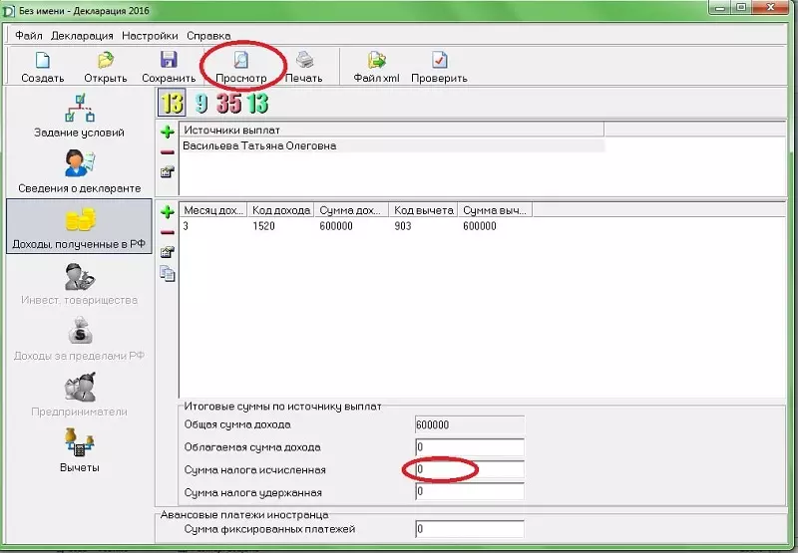Open the Доходы за пределами РФ section

click(80, 340)
